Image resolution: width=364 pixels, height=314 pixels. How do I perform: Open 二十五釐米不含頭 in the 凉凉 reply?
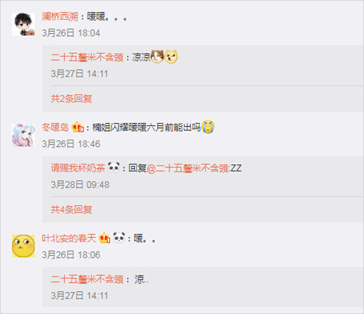(x=87, y=57)
